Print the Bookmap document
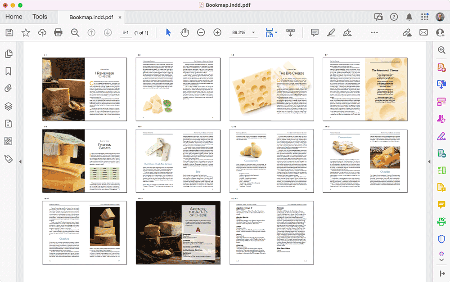The height and width of the screenshot is (282, 450). pyautogui.click(x=58, y=32)
